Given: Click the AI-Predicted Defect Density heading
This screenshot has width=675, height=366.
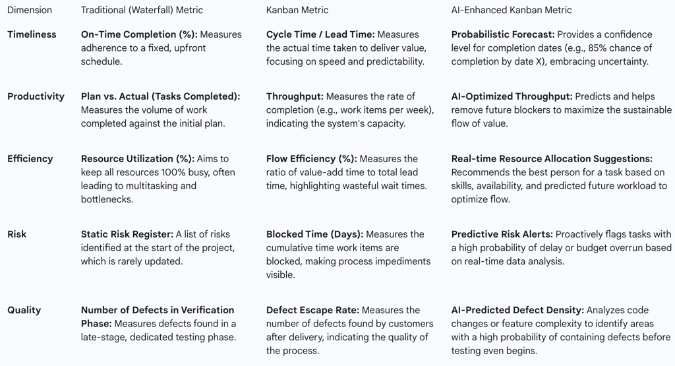Looking at the screenshot, I should [517, 310].
